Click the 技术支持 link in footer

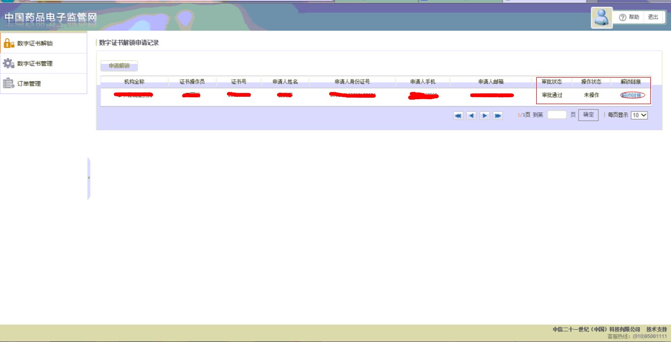(x=656, y=329)
